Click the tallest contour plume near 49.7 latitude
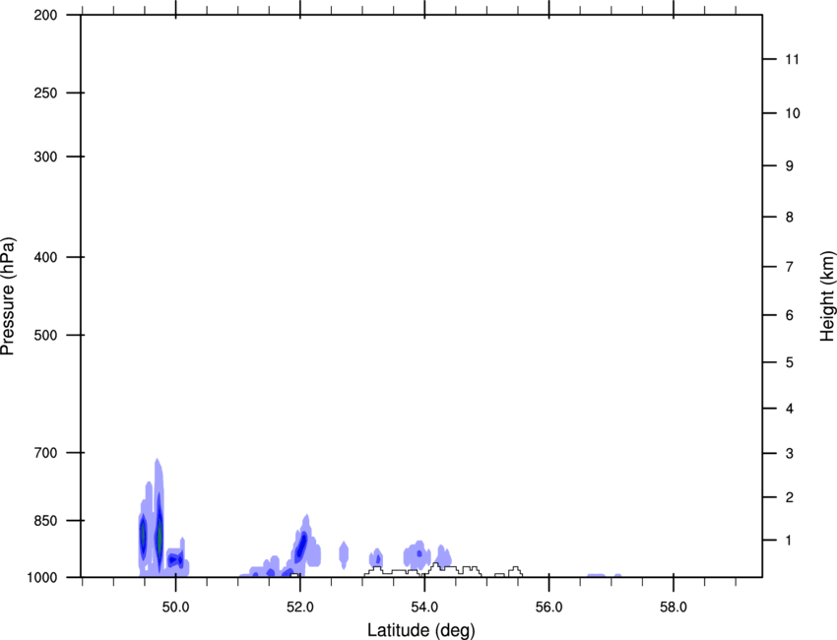 point(159,516)
